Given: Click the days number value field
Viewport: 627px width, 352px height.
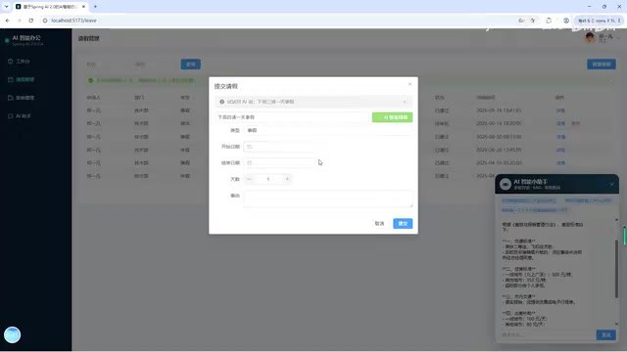Looking at the screenshot, I should point(267,179).
